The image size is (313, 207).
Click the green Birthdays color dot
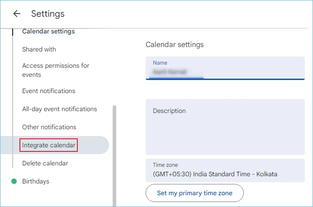pyautogui.click(x=14, y=181)
